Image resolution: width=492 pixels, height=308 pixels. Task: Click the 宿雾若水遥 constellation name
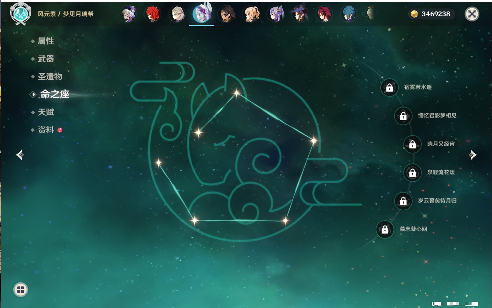tap(418, 87)
